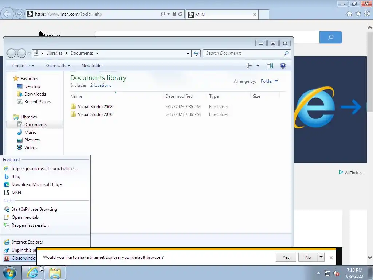This screenshot has height=280, width=373.
Task: Open the Share with menu
Action: coord(58,66)
